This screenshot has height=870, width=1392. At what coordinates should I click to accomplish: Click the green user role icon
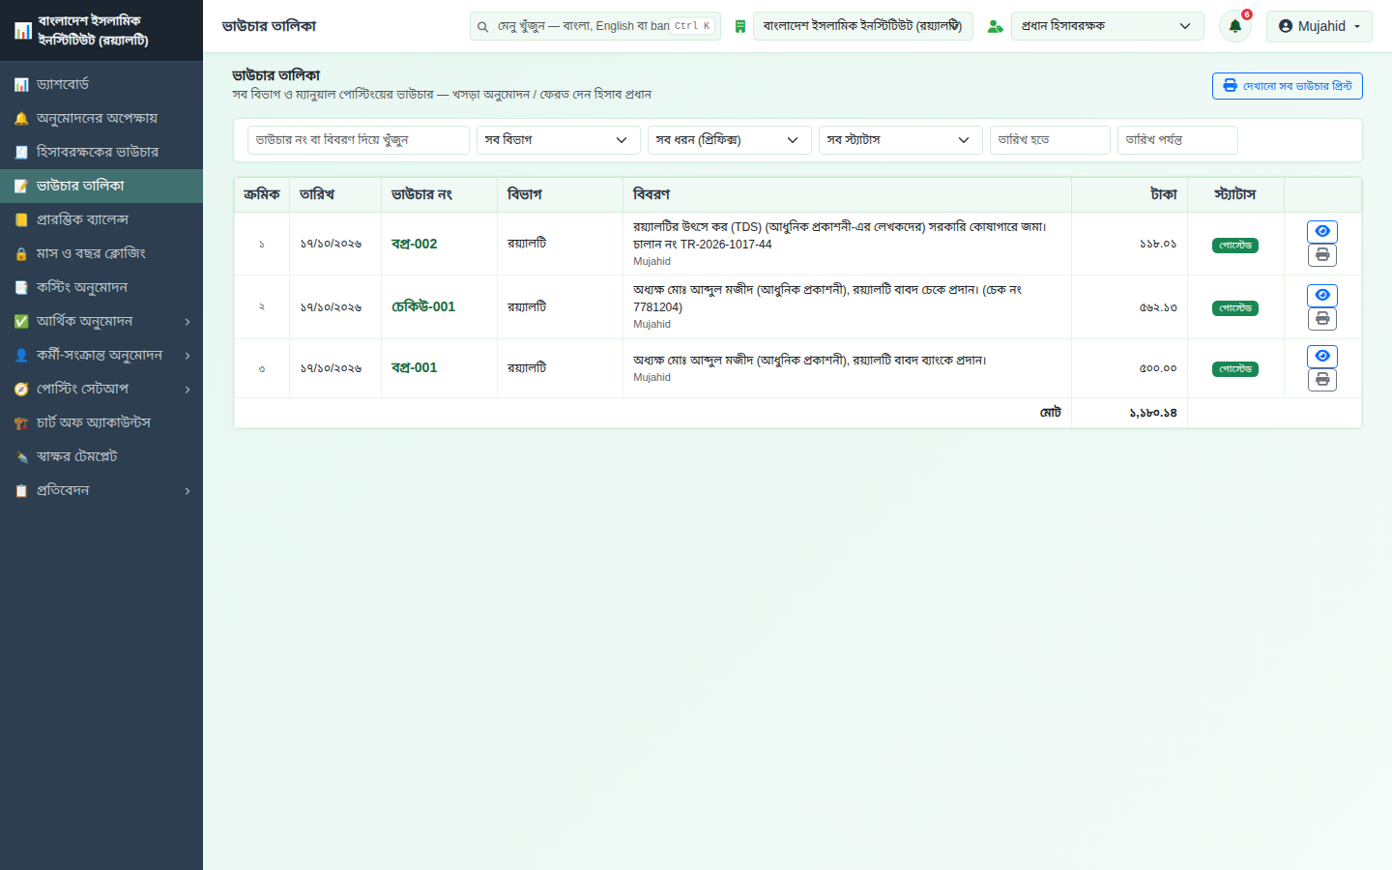click(x=995, y=26)
